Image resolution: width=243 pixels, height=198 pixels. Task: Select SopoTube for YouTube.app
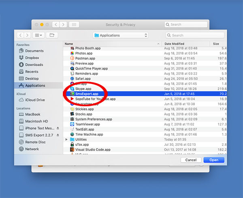[x=95, y=99]
